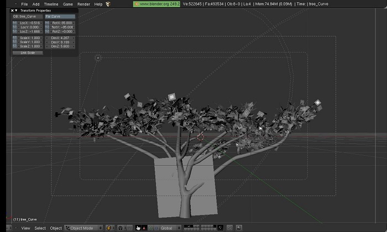Open the Global orientation dropdown
387x232 pixels.
coord(170,228)
